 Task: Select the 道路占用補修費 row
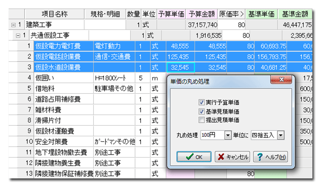tap(63, 99)
